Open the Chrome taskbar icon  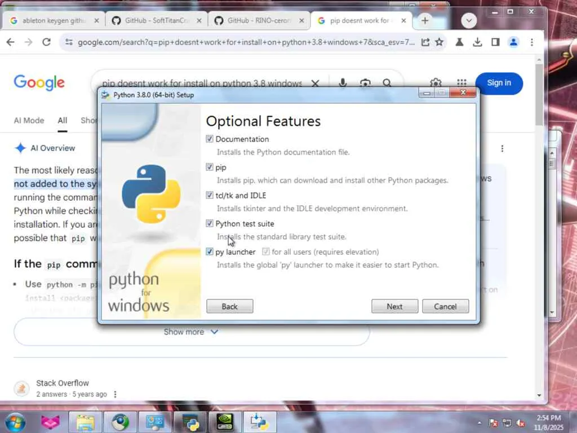120,422
